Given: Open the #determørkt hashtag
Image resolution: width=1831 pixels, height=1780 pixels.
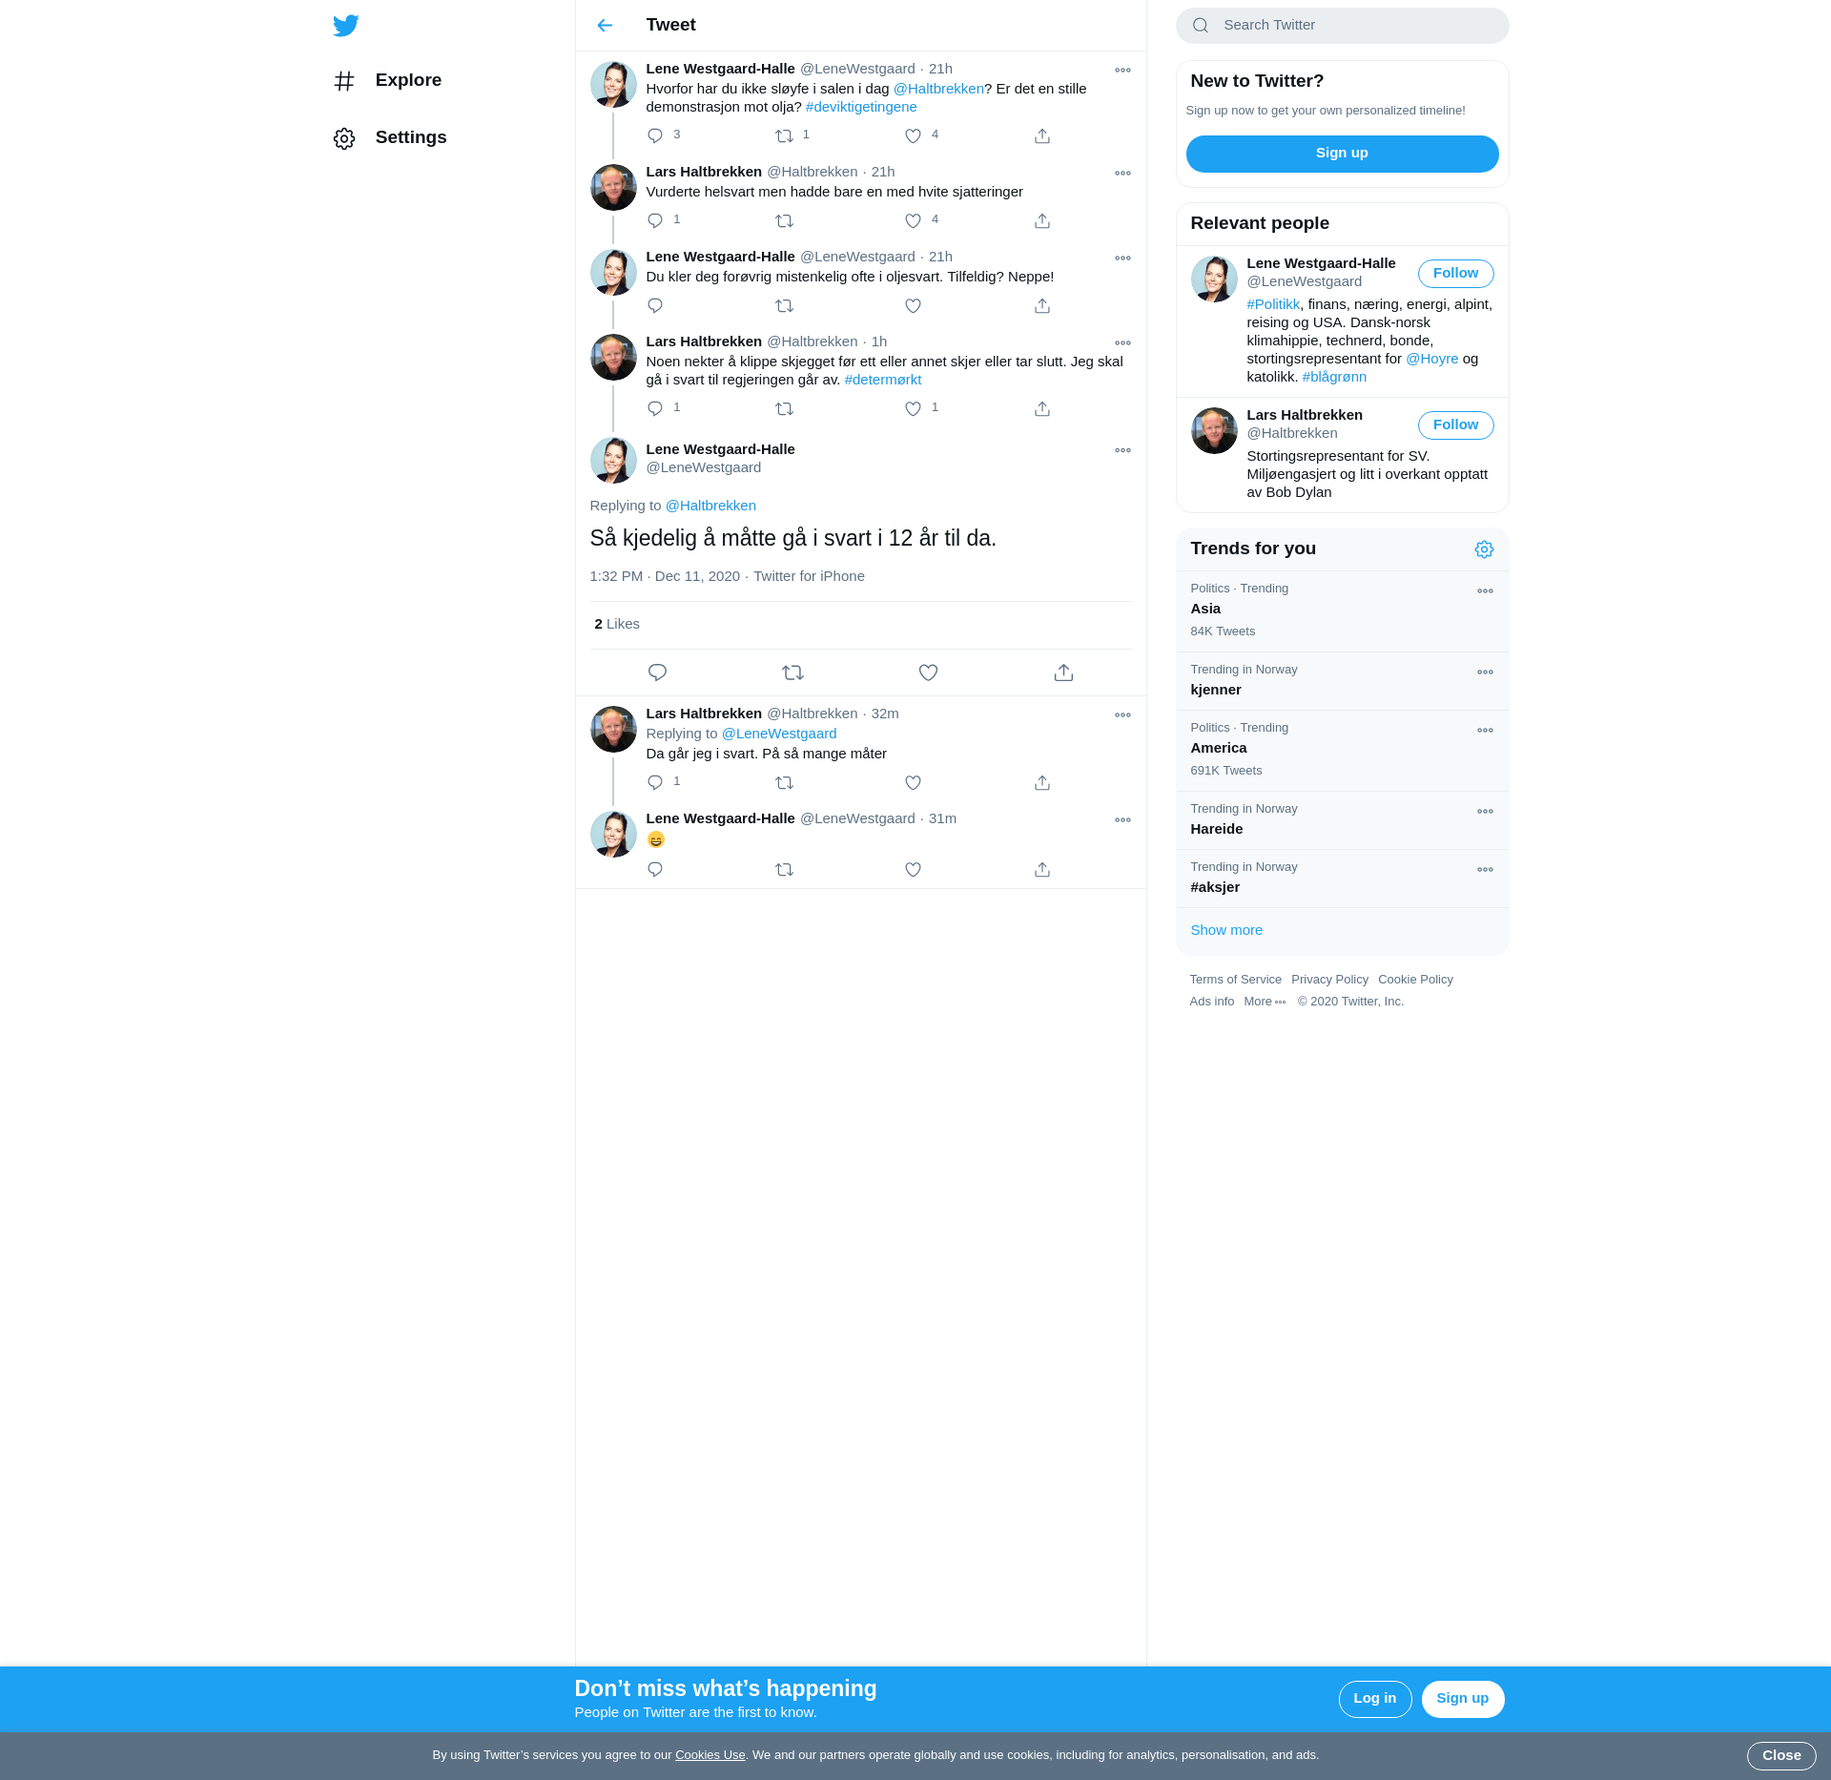Looking at the screenshot, I should click(882, 380).
